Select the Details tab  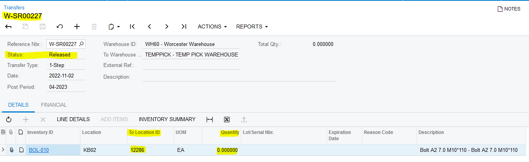[18, 105]
